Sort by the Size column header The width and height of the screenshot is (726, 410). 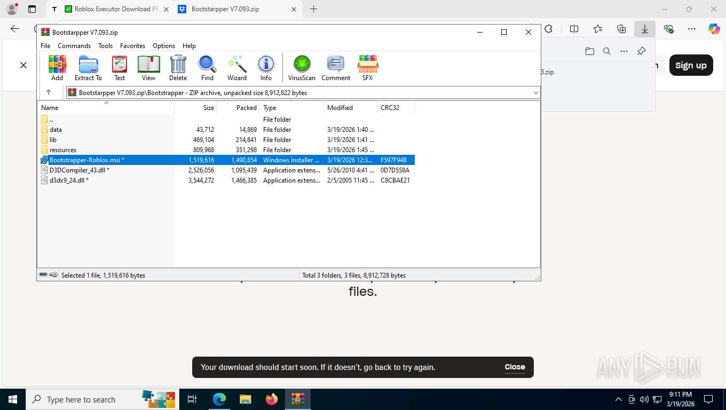pyautogui.click(x=196, y=107)
